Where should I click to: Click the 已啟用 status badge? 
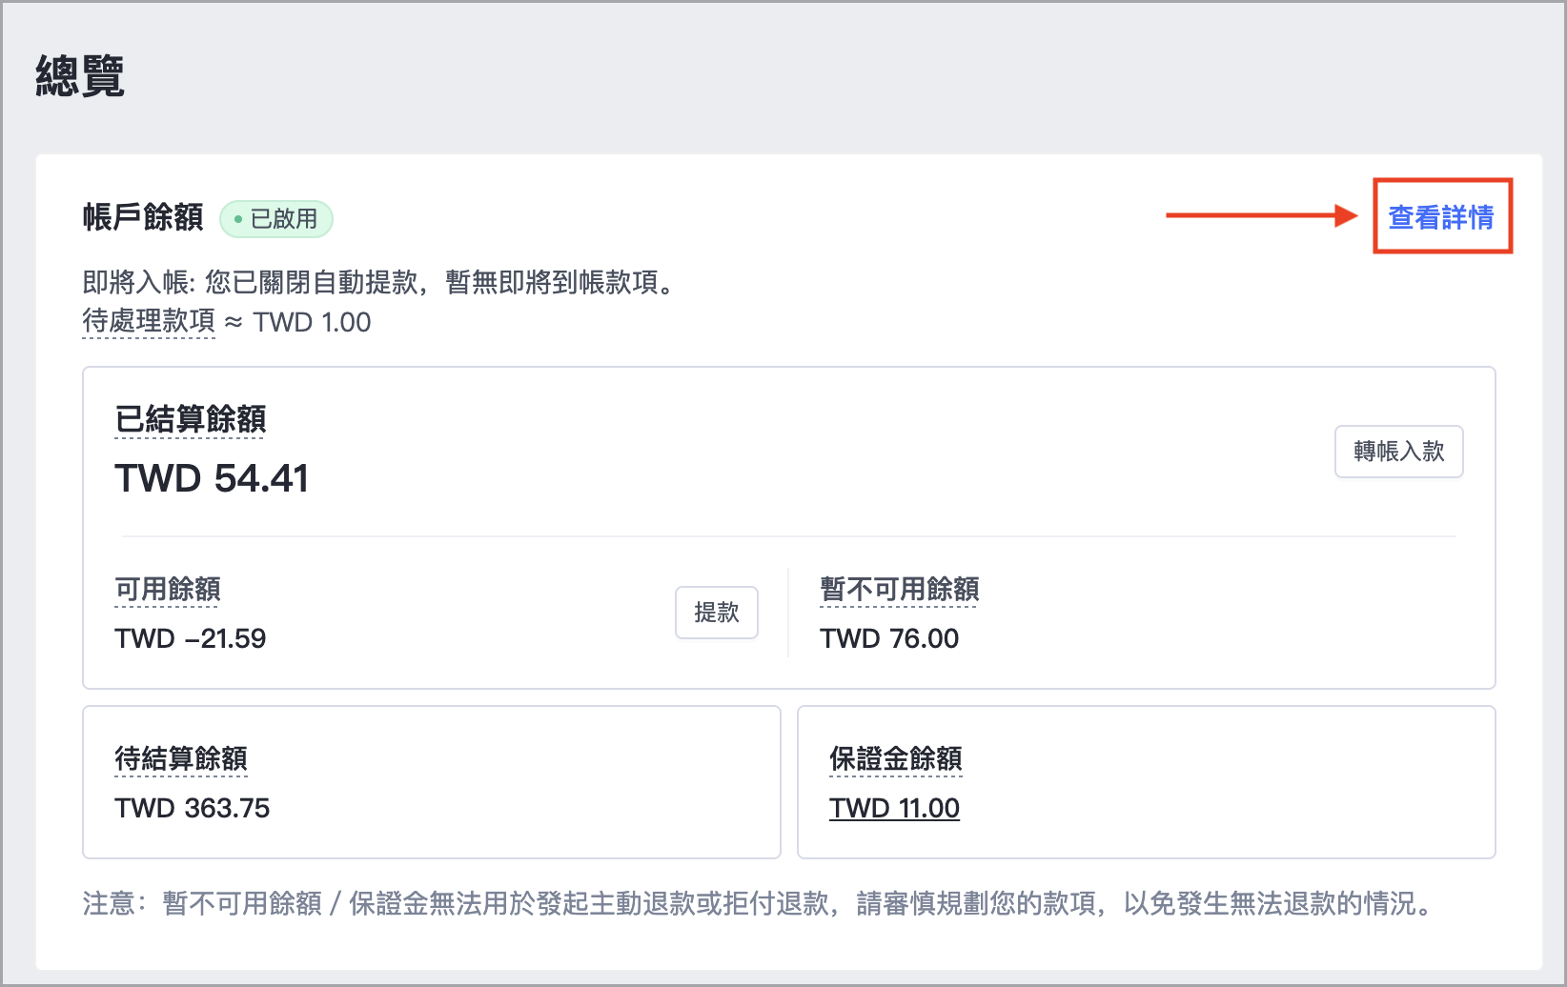(x=276, y=219)
